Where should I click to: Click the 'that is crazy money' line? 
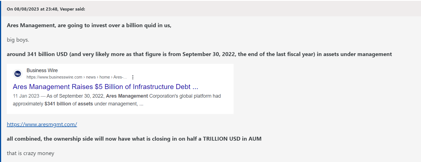pos(31,153)
